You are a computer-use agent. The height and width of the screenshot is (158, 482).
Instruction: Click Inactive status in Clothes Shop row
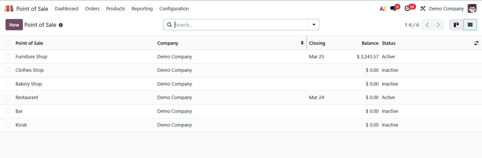390,70
